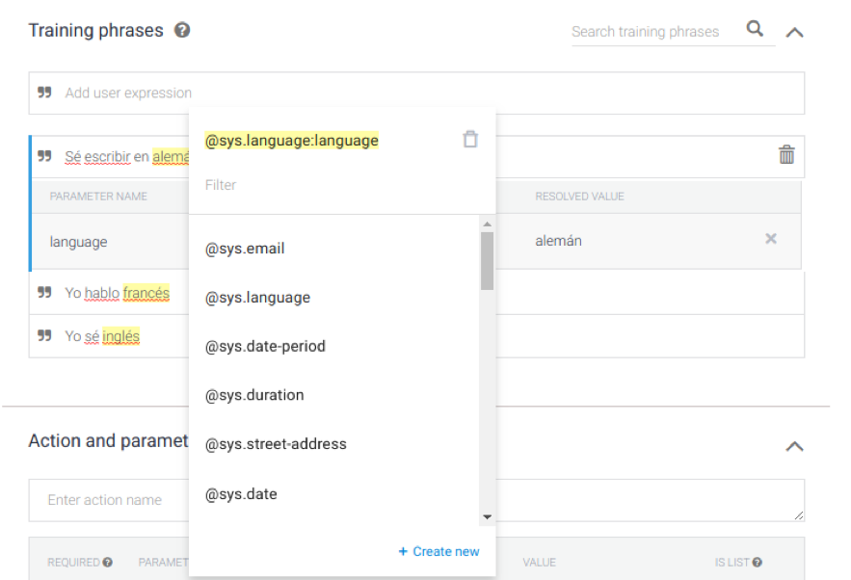This screenshot has height=580, width=851.
Task: Click the search training phrases magnifier icon
Action: 756,30
